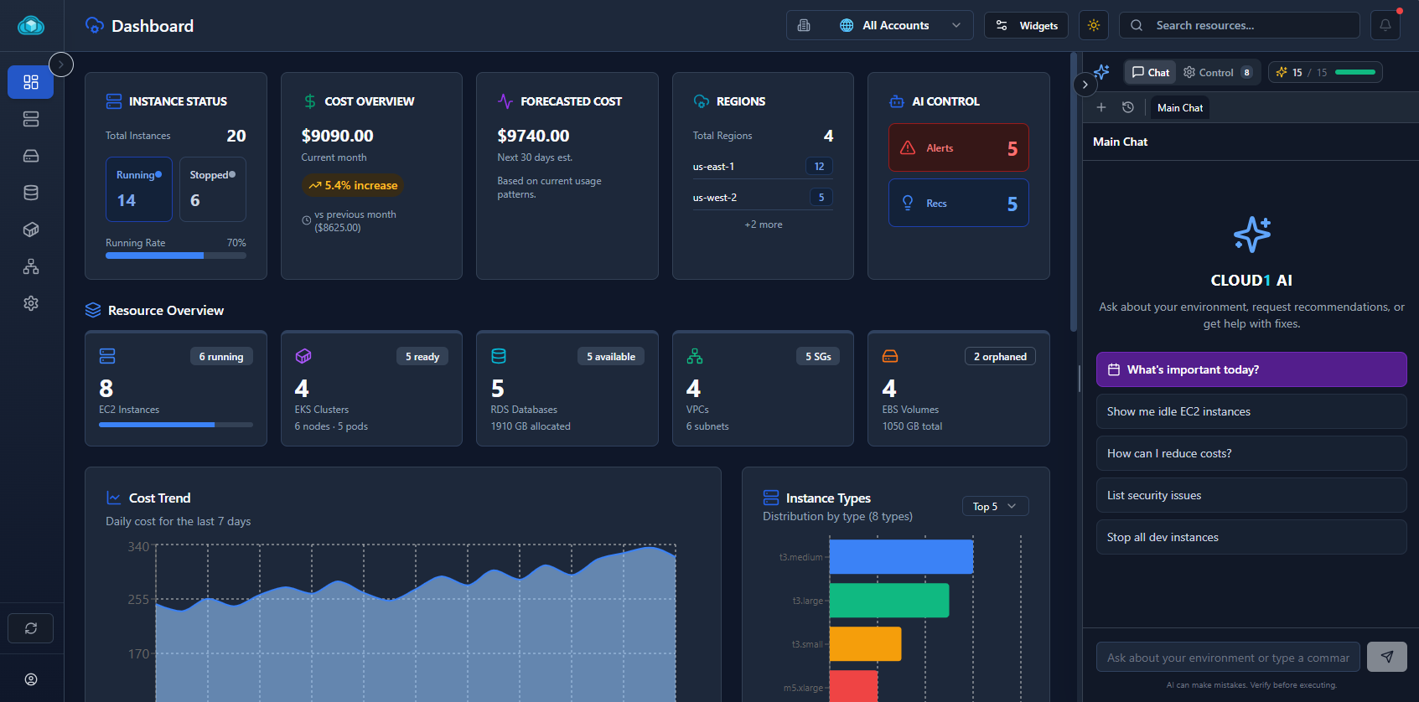Open the Recs recommendations card
1419x702 pixels.
(x=958, y=203)
